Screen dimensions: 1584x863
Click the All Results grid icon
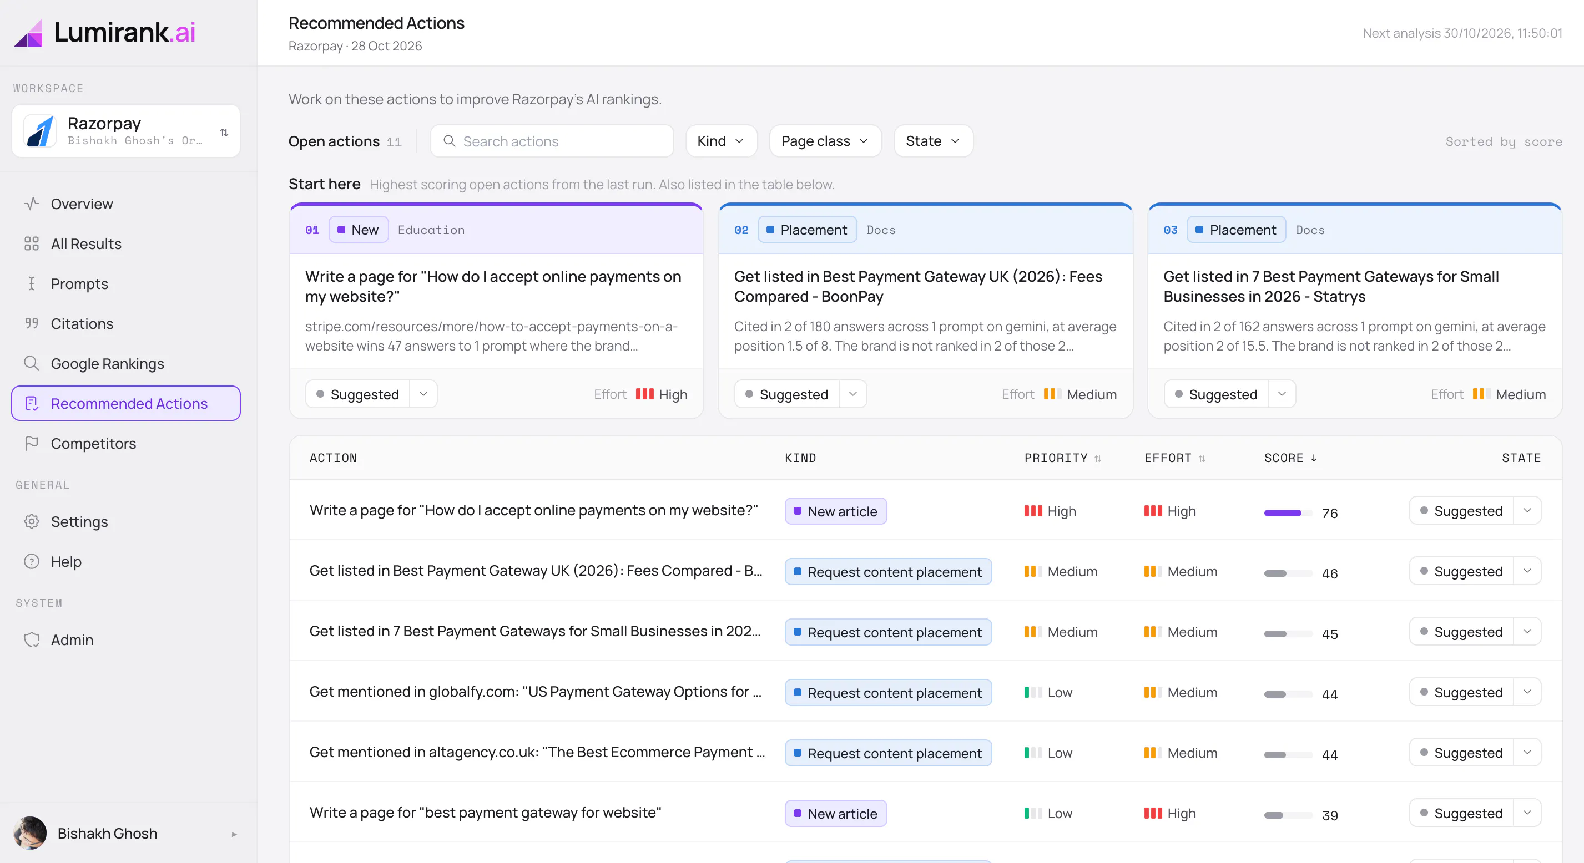32,243
